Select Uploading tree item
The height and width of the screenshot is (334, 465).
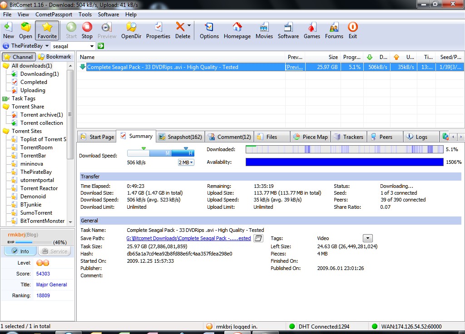[x=33, y=90]
